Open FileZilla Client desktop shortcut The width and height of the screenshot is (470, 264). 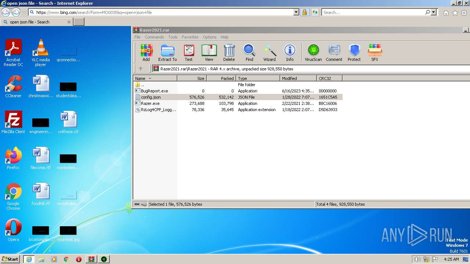pyautogui.click(x=13, y=122)
